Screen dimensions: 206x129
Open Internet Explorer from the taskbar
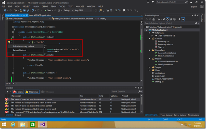pos(13,125)
